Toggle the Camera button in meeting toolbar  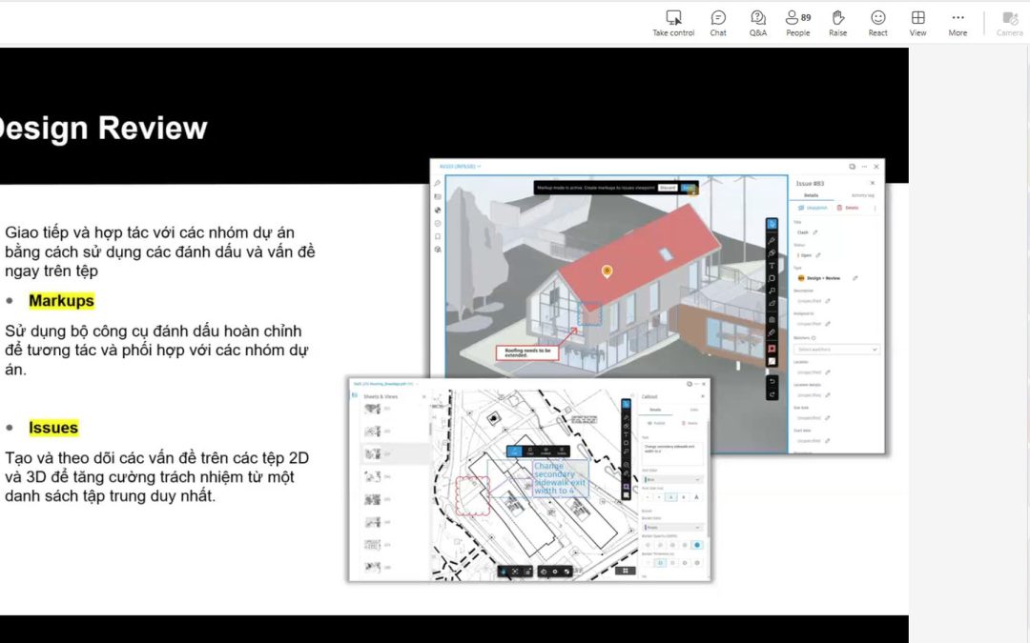tap(1010, 23)
